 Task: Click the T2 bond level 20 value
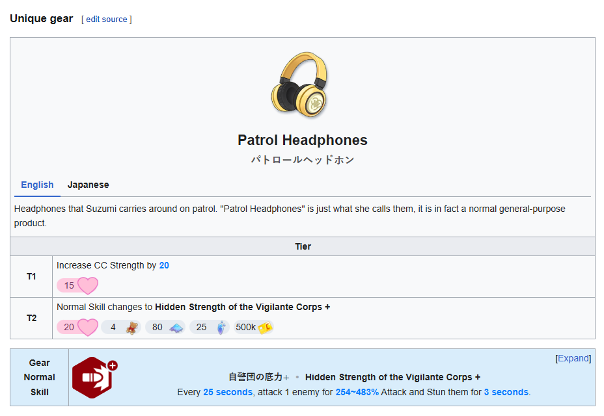(69, 327)
